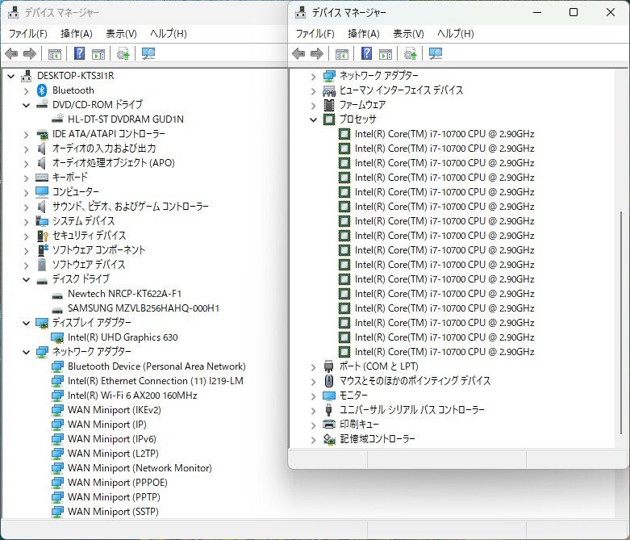Image resolution: width=630 pixels, height=540 pixels.
Task: Expand the キーボード category
Action: point(26,178)
